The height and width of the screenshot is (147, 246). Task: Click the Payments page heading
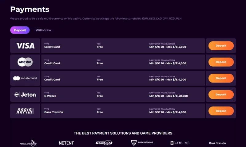click(30, 9)
